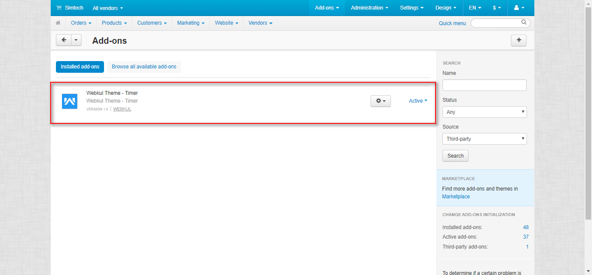Switch to Browse all available add-ons tab
The height and width of the screenshot is (275, 592).
click(144, 67)
